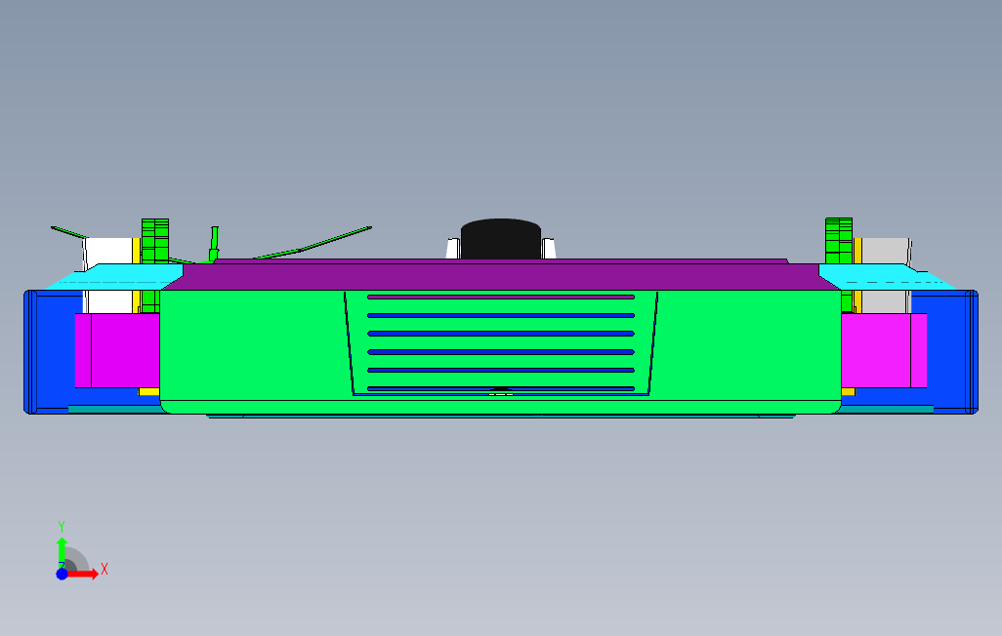Select the magenta block on the right side
This screenshot has height=636, width=1002.
[884, 350]
